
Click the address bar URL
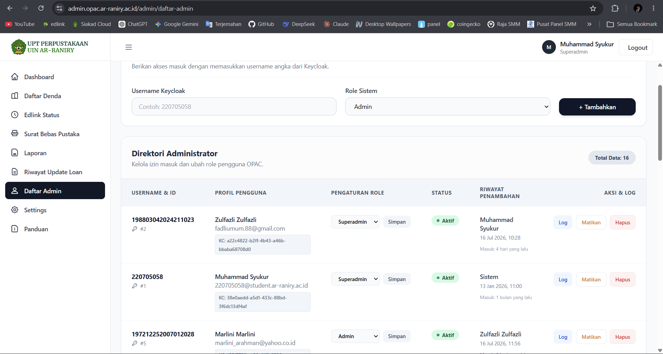(x=131, y=8)
